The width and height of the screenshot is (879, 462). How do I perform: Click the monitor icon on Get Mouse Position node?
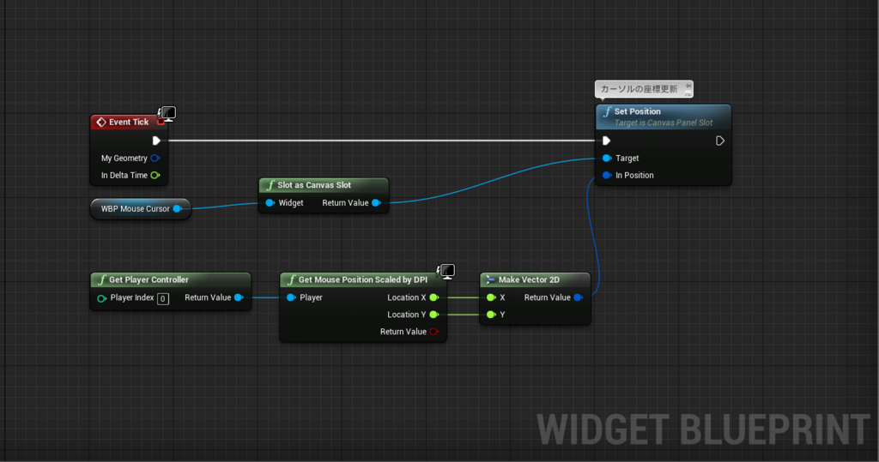[x=446, y=272]
